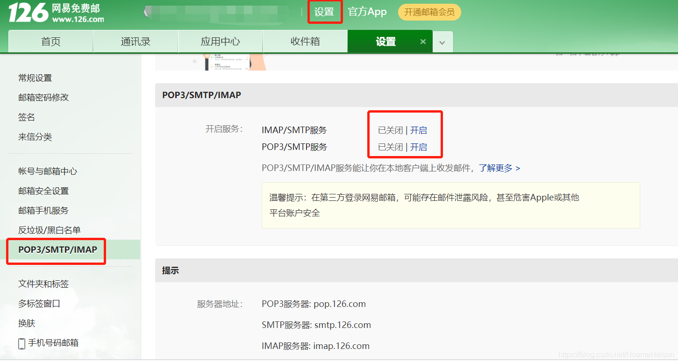The image size is (678, 363).
Task: Enable IMAP/SMTP service via 开启
Action: point(419,130)
